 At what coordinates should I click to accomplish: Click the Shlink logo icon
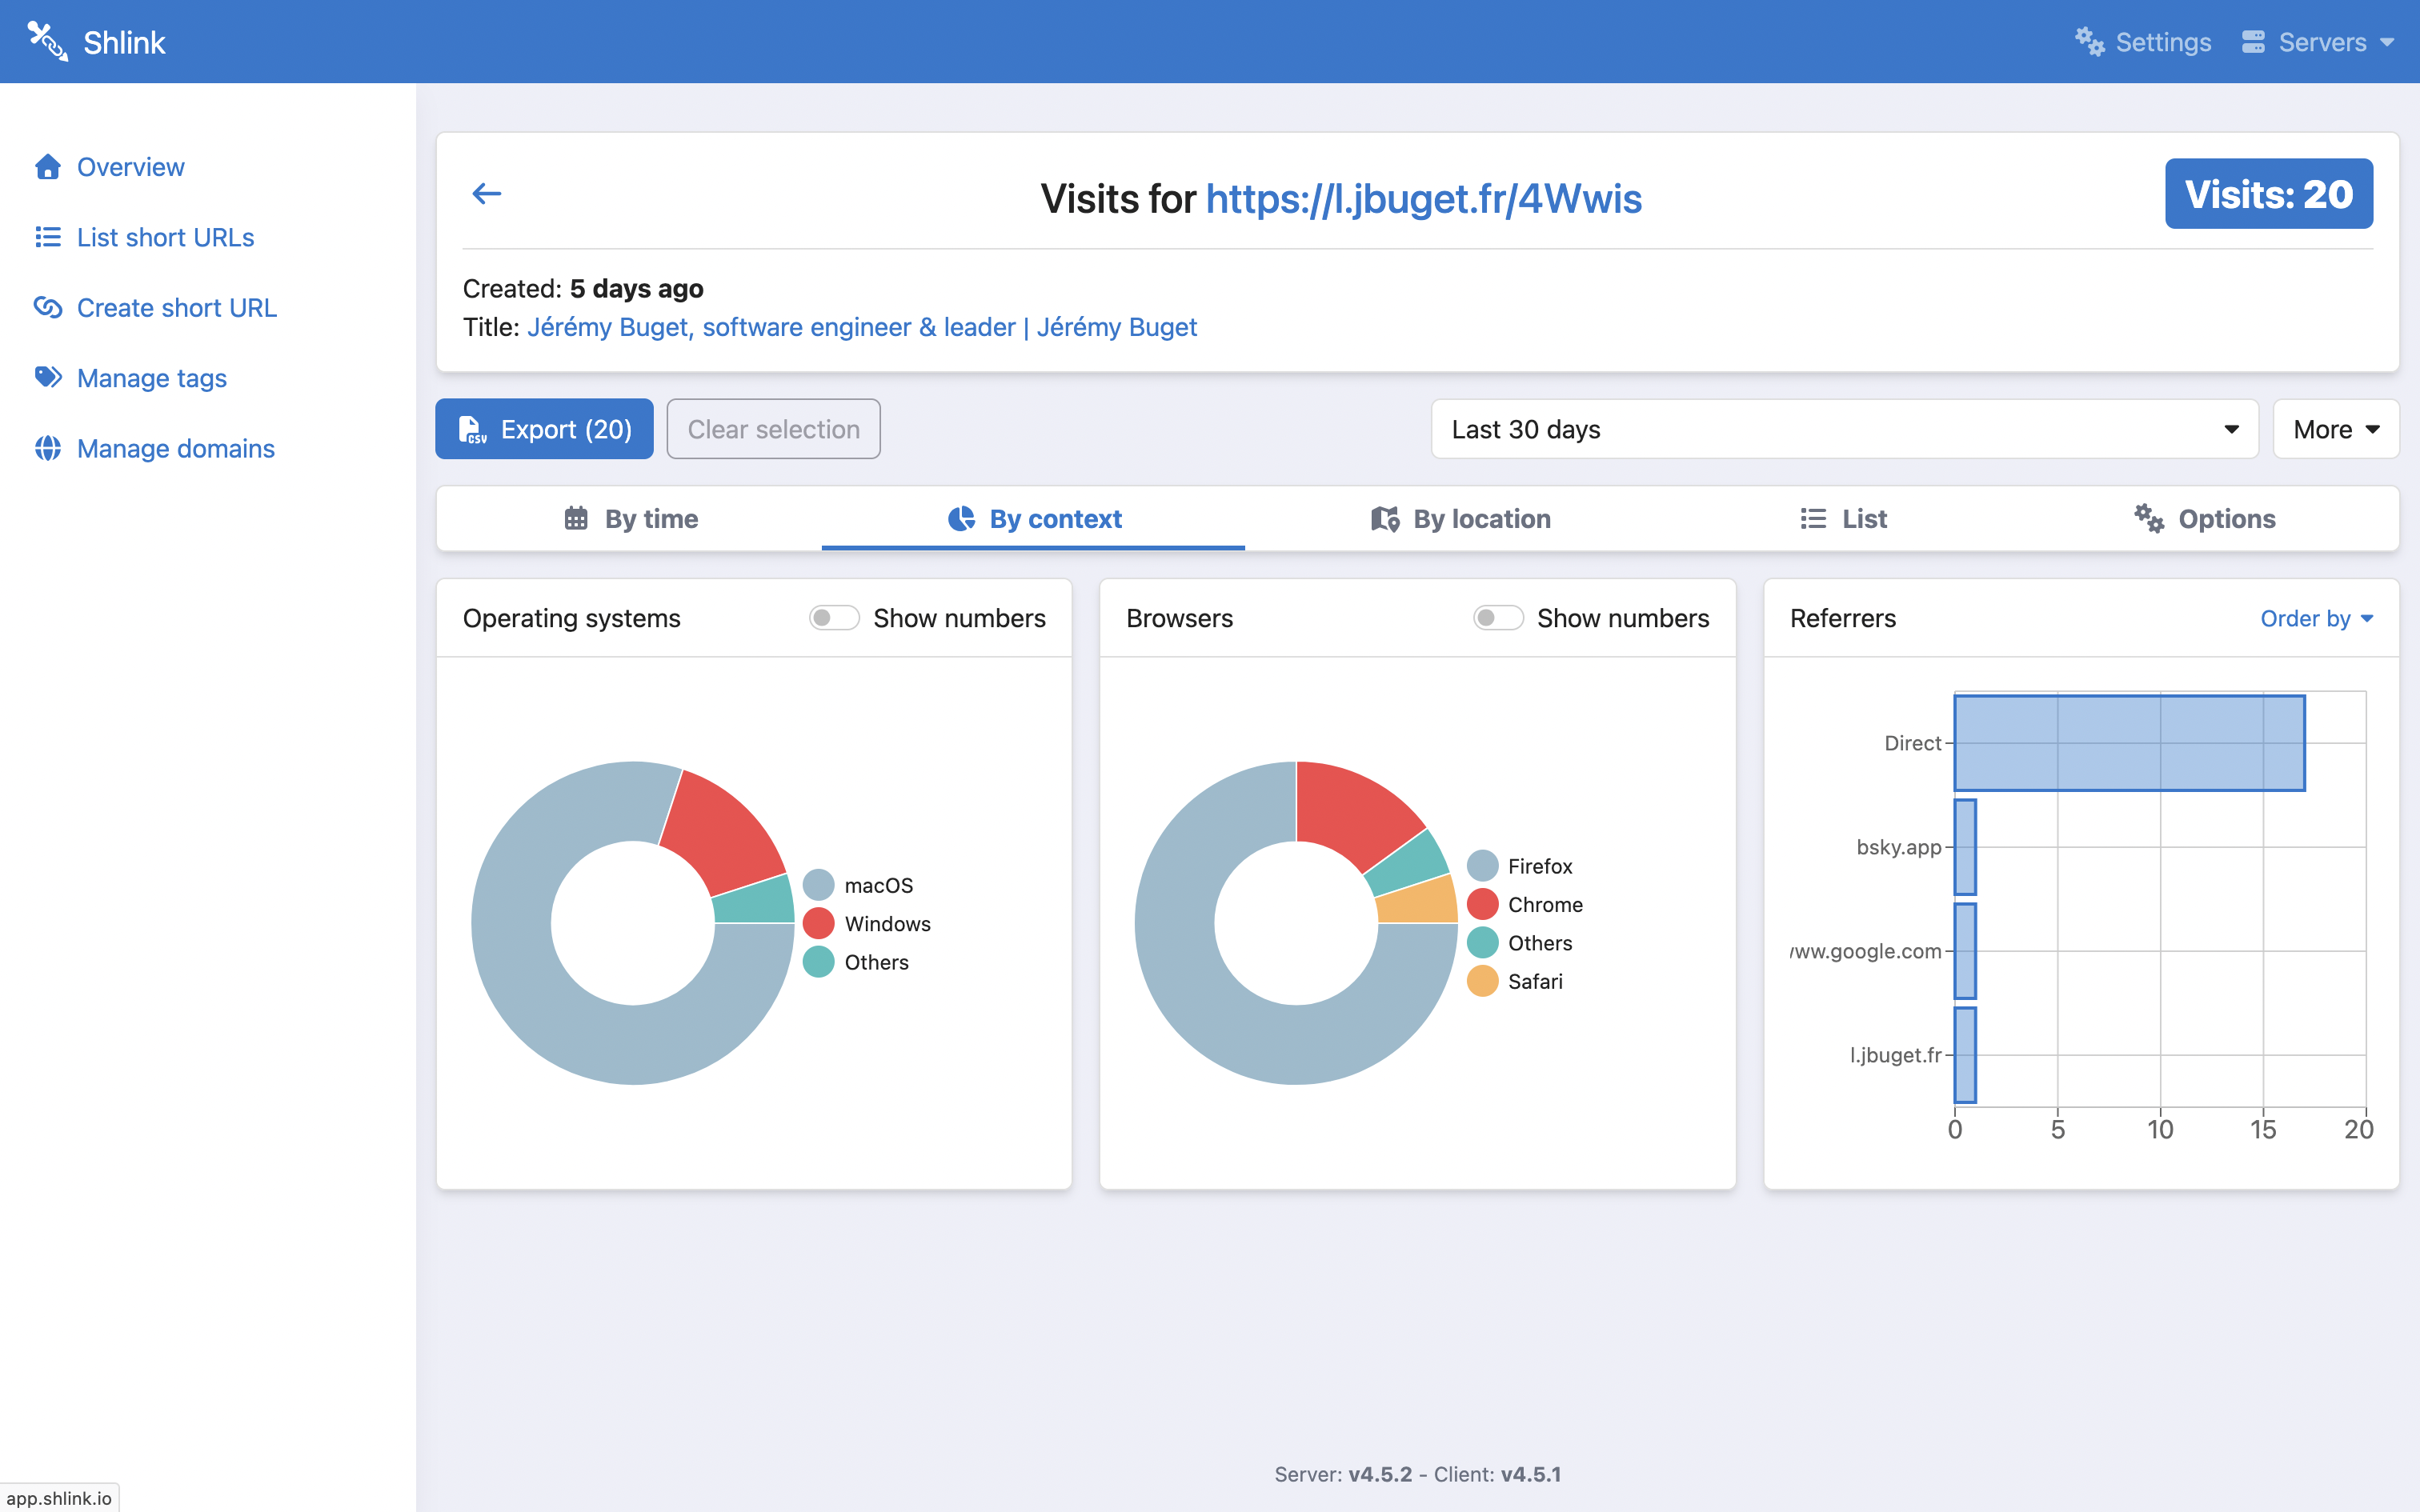click(x=47, y=42)
